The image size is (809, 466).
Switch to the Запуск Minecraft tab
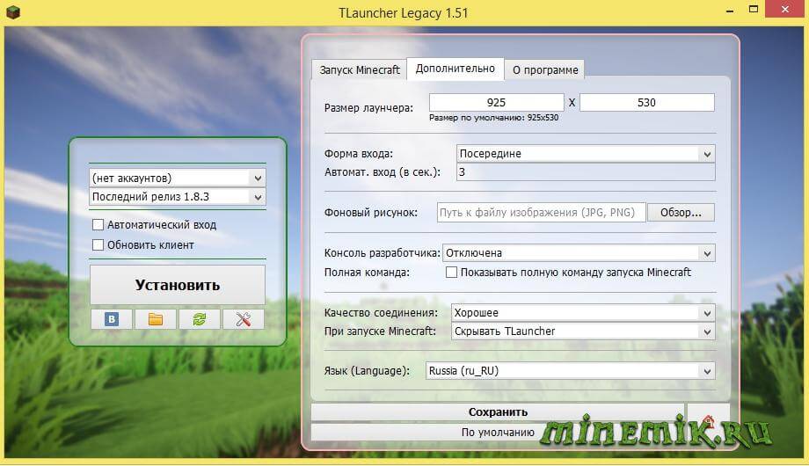pyautogui.click(x=360, y=69)
